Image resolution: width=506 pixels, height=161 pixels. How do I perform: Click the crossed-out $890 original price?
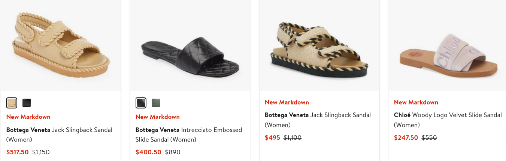pos(173,152)
